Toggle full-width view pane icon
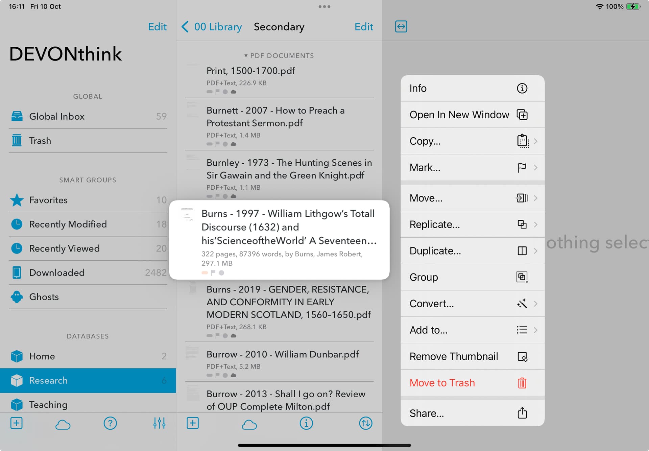 [x=401, y=27]
